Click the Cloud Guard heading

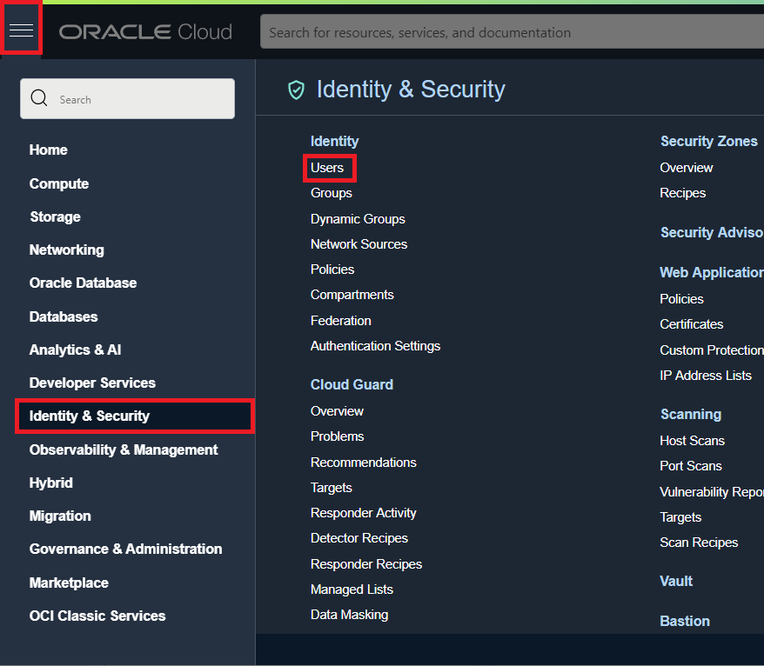[352, 384]
